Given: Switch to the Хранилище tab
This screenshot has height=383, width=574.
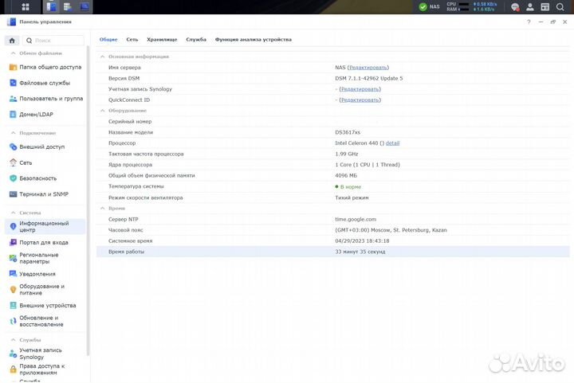Looking at the screenshot, I should (x=162, y=39).
